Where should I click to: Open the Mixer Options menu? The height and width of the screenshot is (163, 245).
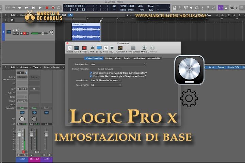click(x=25, y=67)
